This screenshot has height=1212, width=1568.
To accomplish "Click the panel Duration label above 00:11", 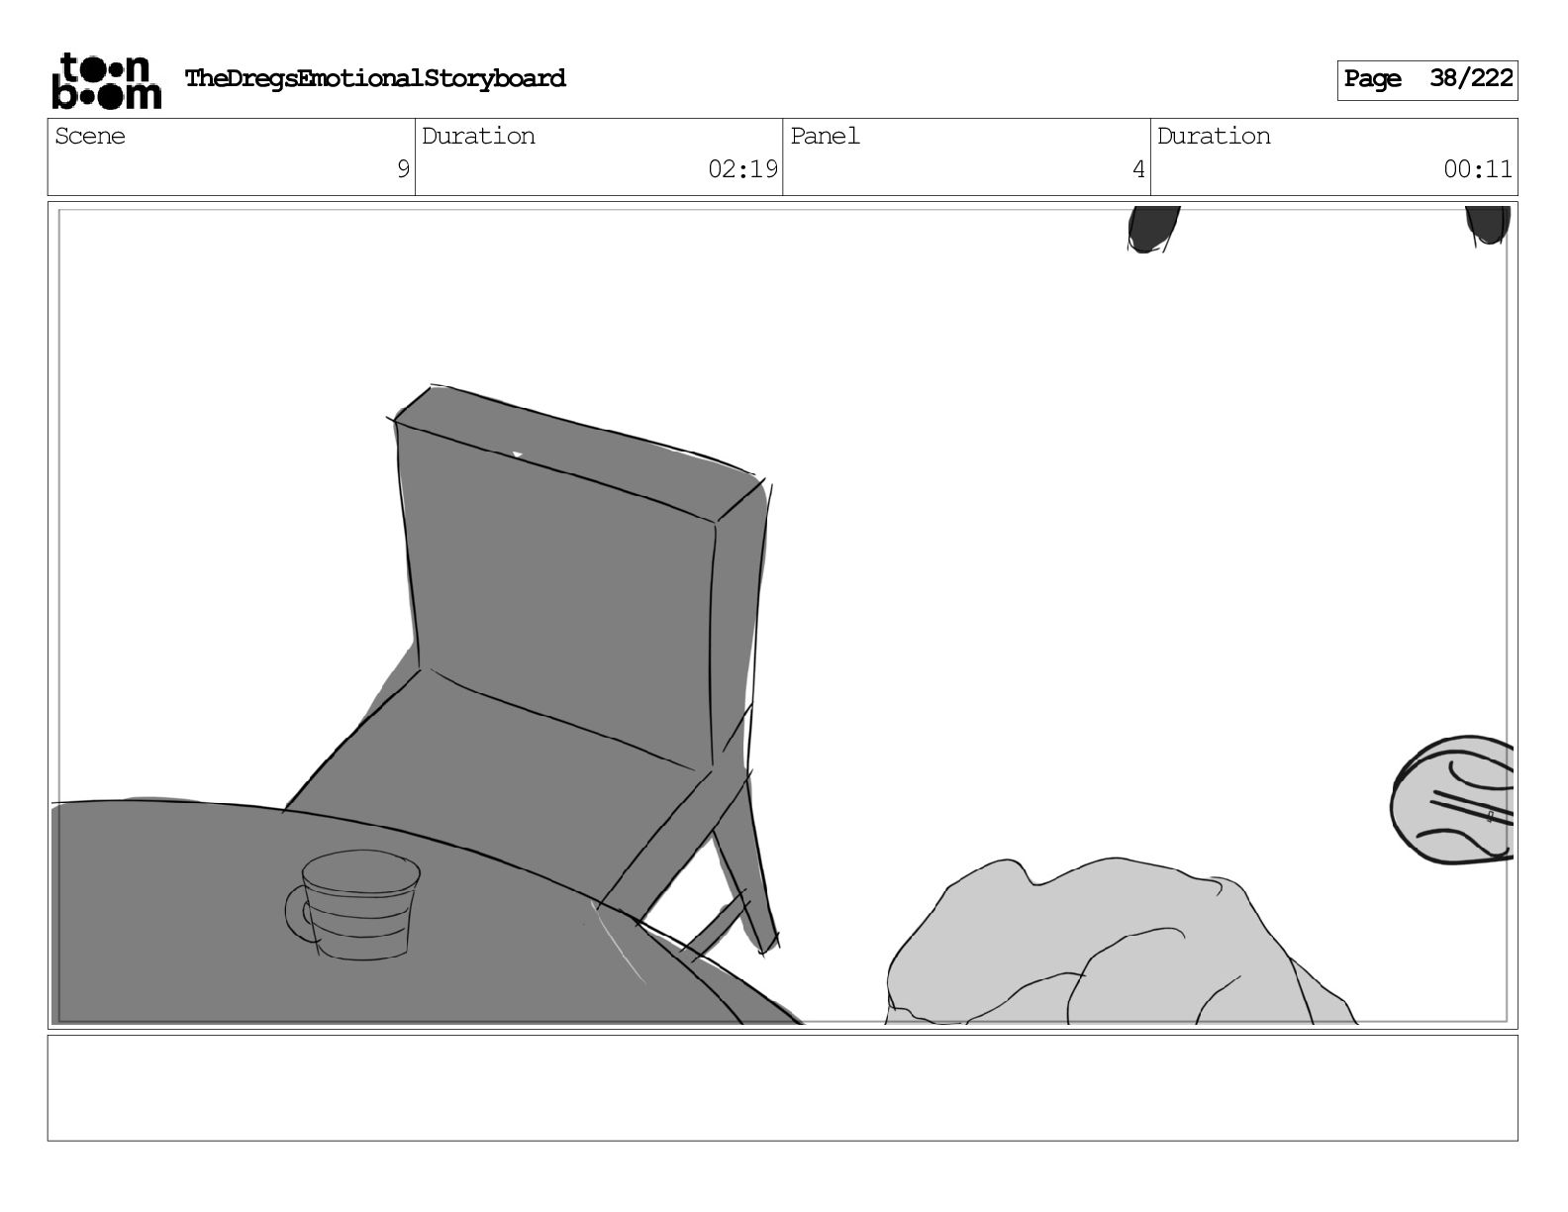I will (1214, 136).
